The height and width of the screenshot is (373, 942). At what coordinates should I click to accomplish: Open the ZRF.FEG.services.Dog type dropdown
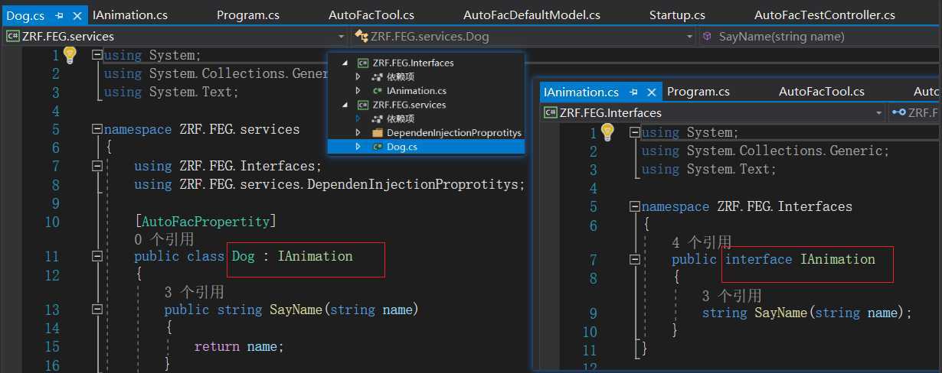point(690,36)
